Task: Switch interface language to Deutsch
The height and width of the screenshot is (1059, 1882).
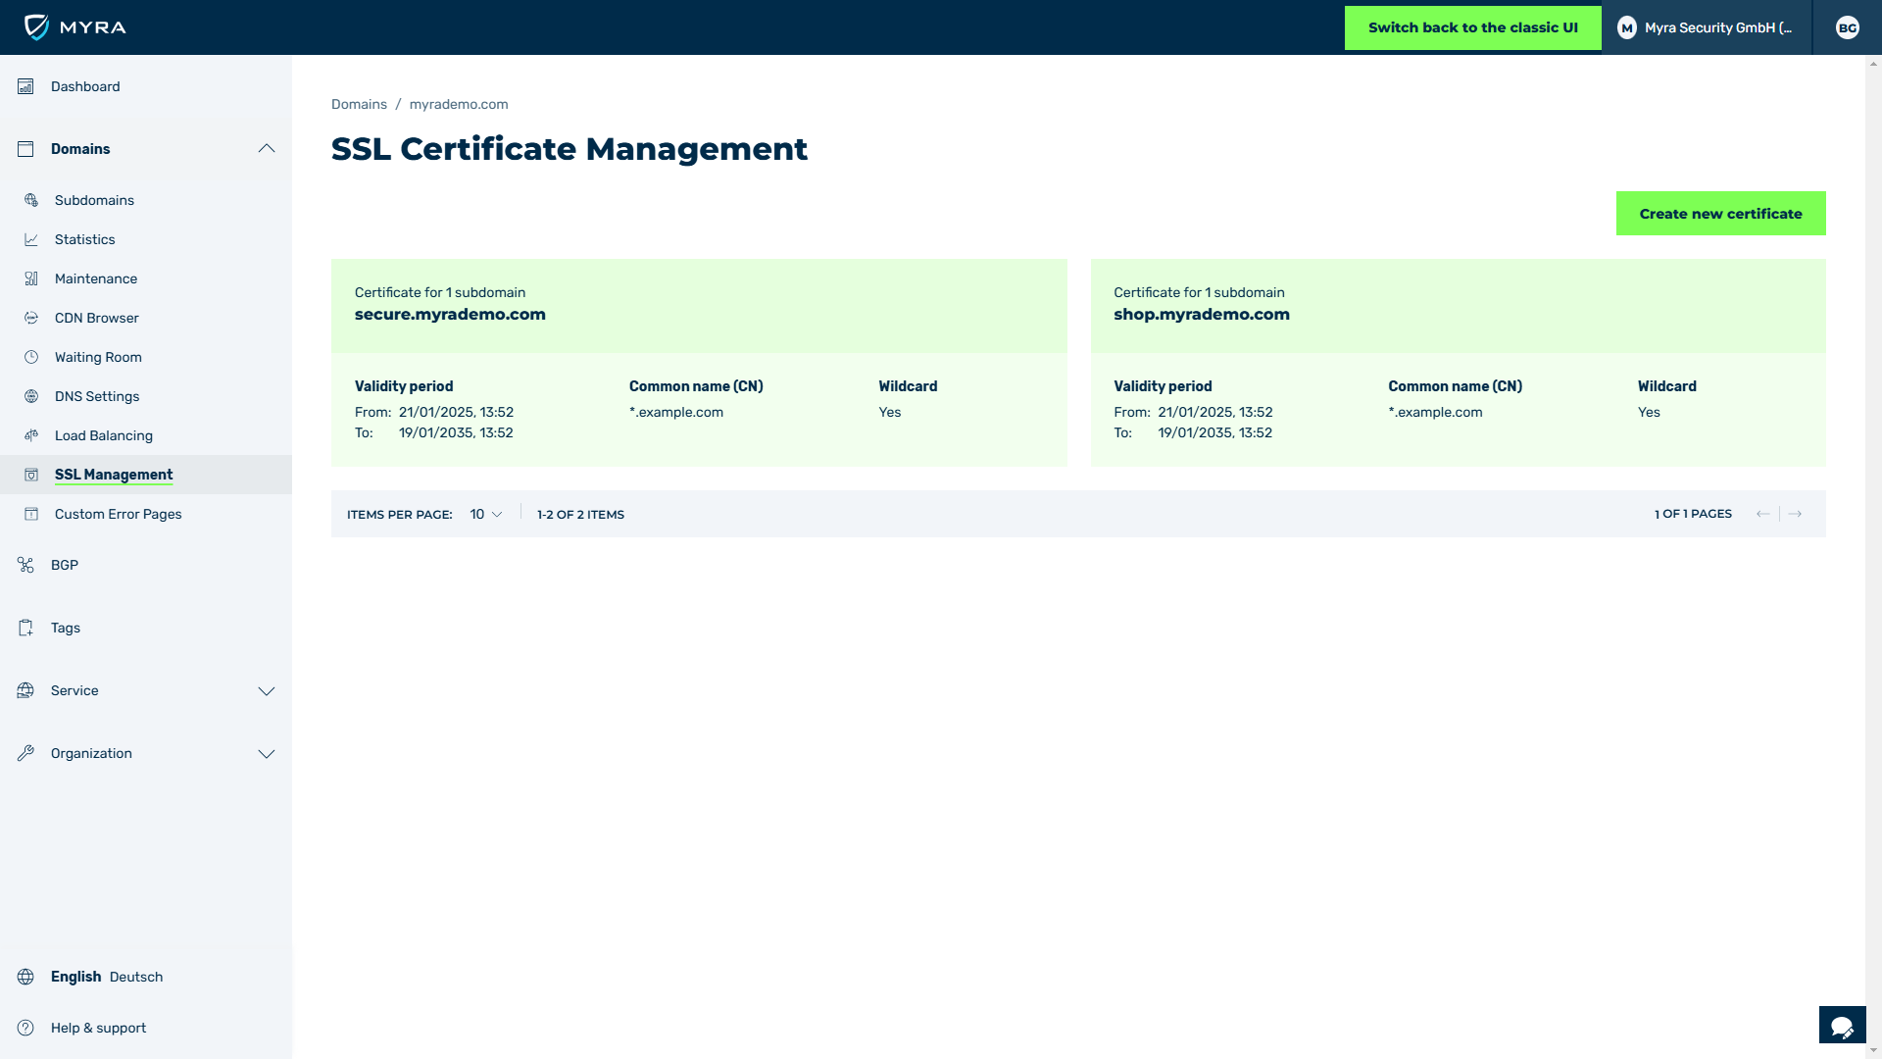Action: click(135, 977)
